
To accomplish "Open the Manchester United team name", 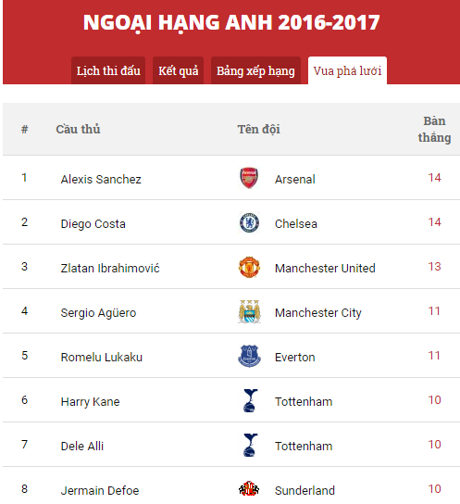I will [x=325, y=269].
